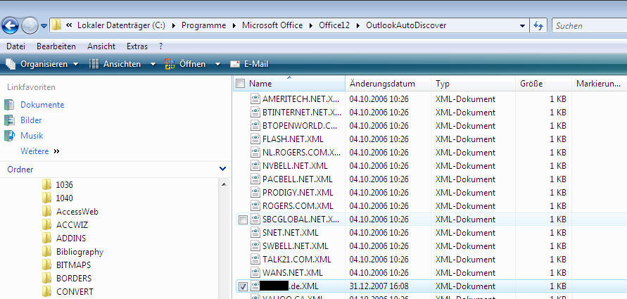
Task: Expand the Öffnen dropdown arrow
Action: pyautogui.click(x=217, y=64)
